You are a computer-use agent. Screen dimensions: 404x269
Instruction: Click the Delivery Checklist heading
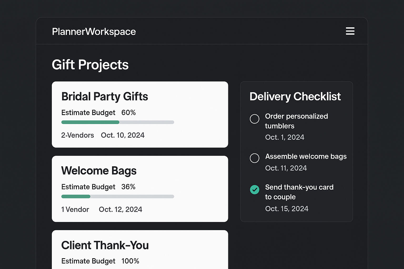tap(295, 96)
